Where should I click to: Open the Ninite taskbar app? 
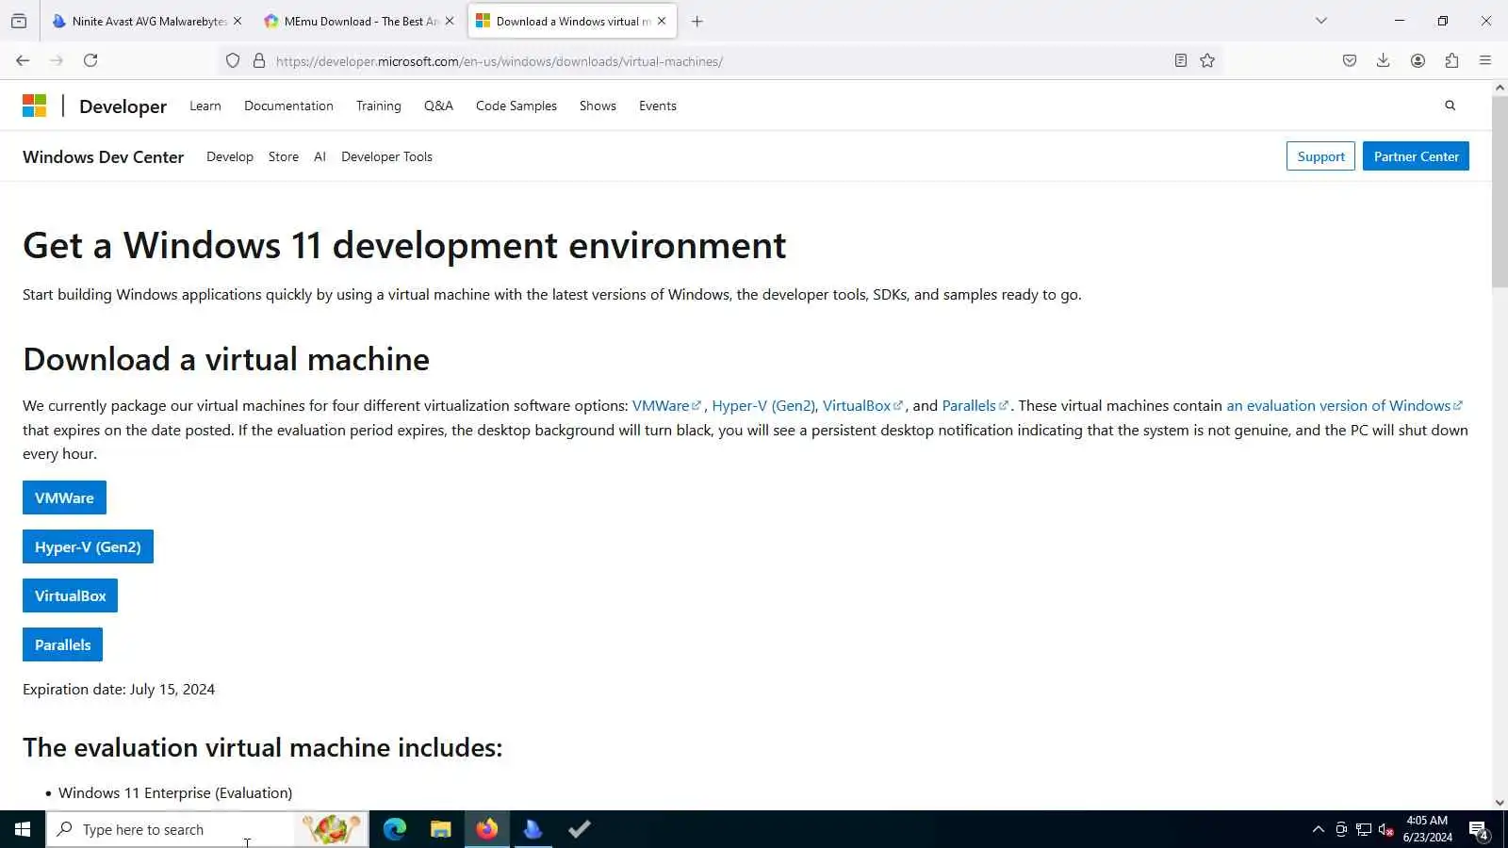pos(533,829)
